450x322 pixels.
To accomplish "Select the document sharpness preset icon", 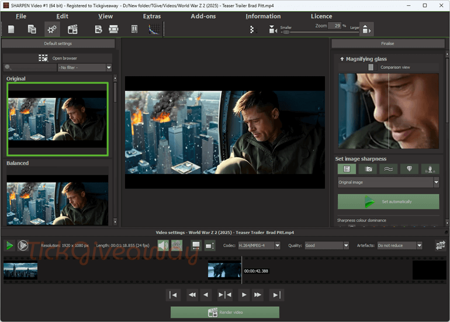I will (347, 169).
